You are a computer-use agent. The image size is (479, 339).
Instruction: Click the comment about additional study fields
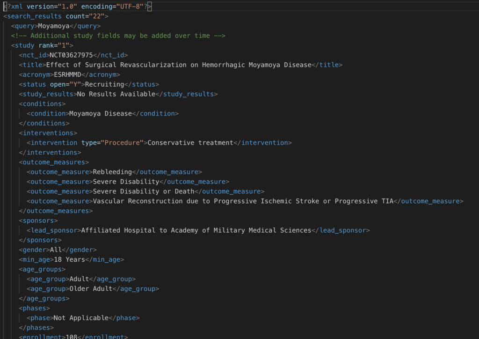click(118, 36)
